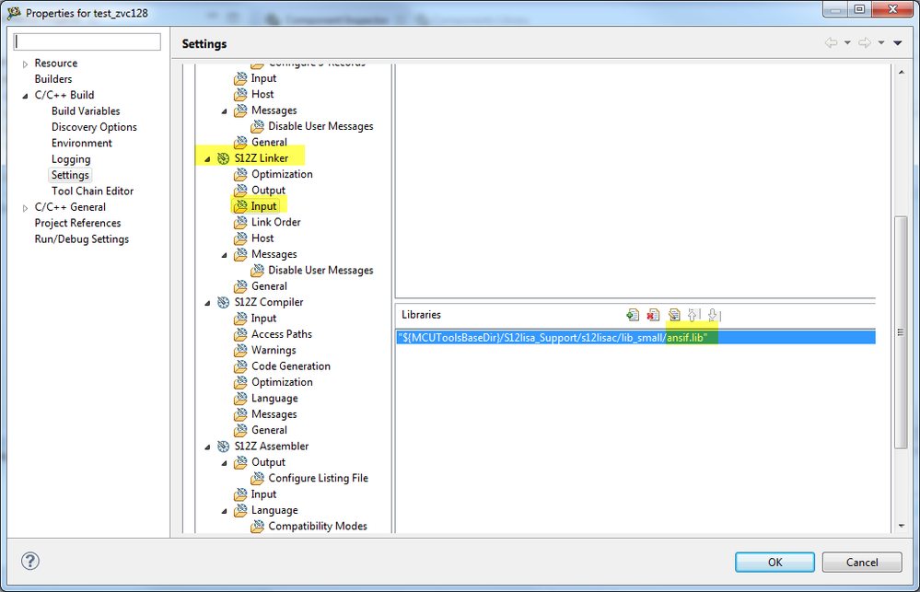Collapse Output under S12Z Assembler

click(224, 463)
